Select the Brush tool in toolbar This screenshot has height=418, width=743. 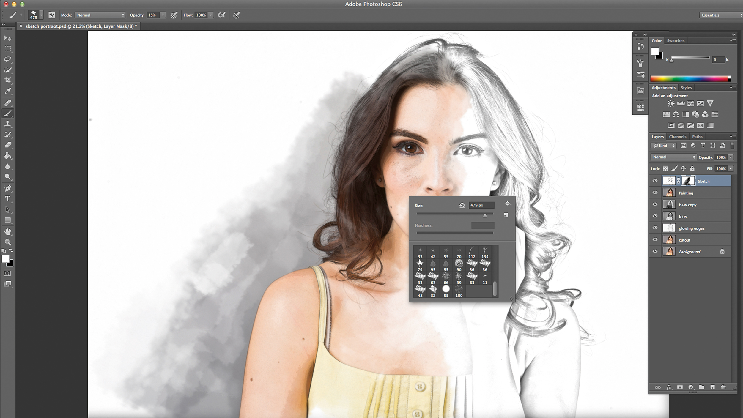[8, 113]
